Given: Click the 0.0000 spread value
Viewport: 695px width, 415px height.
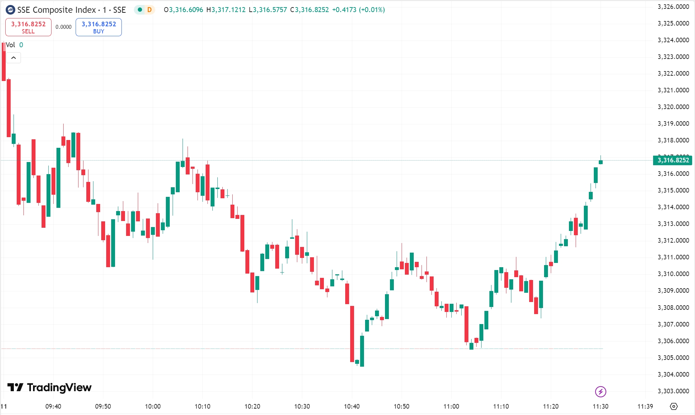Looking at the screenshot, I should 64,27.
